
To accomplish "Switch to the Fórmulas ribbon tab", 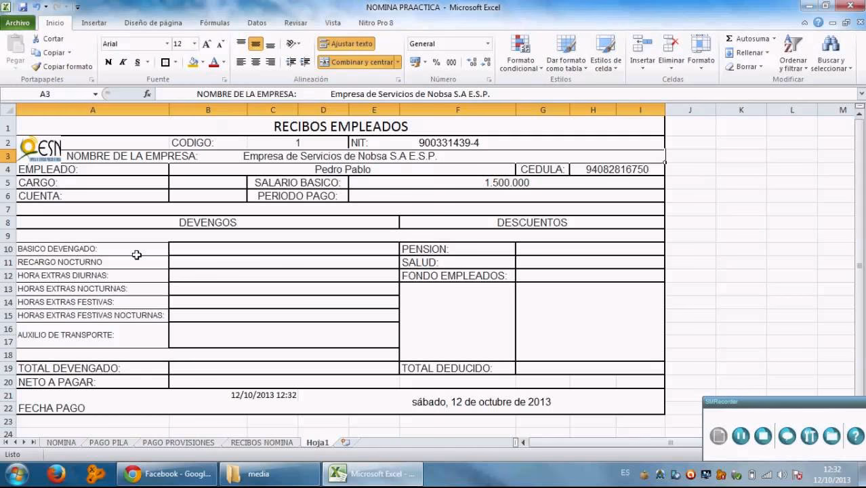I will 215,22.
